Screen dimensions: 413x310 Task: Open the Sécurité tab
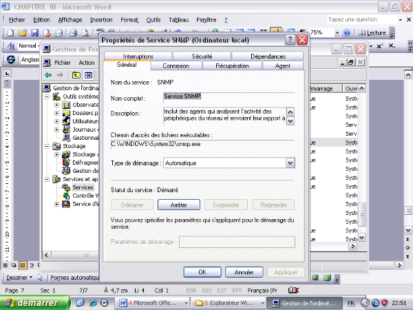pyautogui.click(x=202, y=56)
